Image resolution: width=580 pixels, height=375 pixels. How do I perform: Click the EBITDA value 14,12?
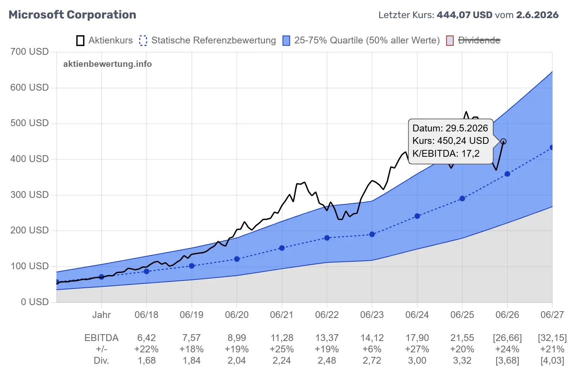pyautogui.click(x=372, y=338)
